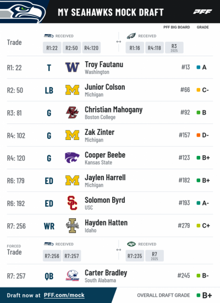Click the USC logo beside Solomon Byrd
This screenshot has height=303, width=220.
click(x=72, y=203)
